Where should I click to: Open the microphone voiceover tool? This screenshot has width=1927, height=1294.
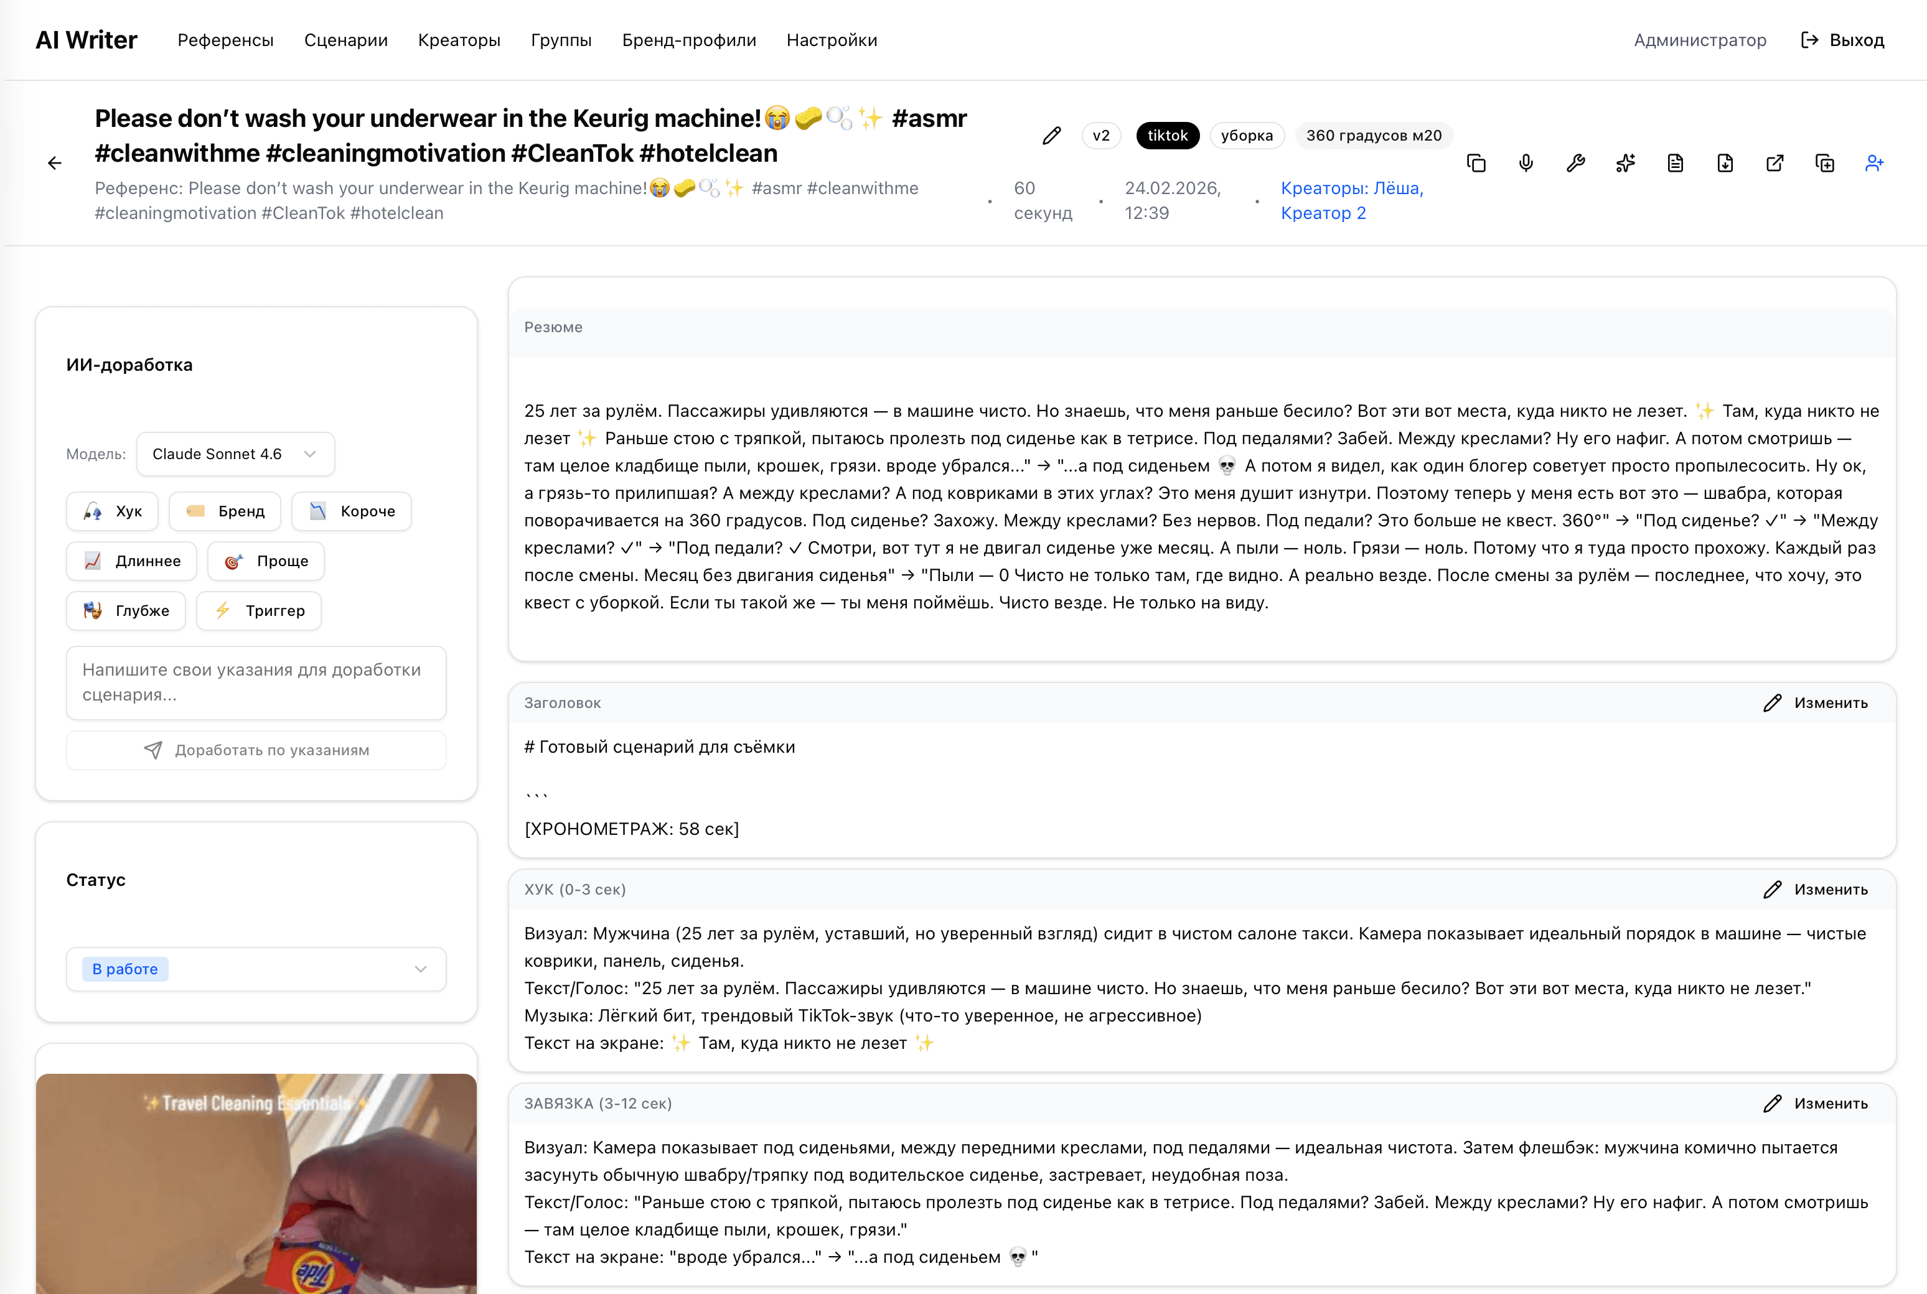tap(1526, 162)
